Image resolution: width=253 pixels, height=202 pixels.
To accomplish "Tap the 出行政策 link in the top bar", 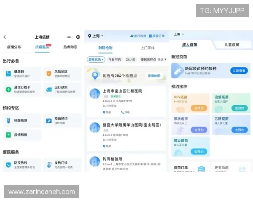I will coord(138,36).
